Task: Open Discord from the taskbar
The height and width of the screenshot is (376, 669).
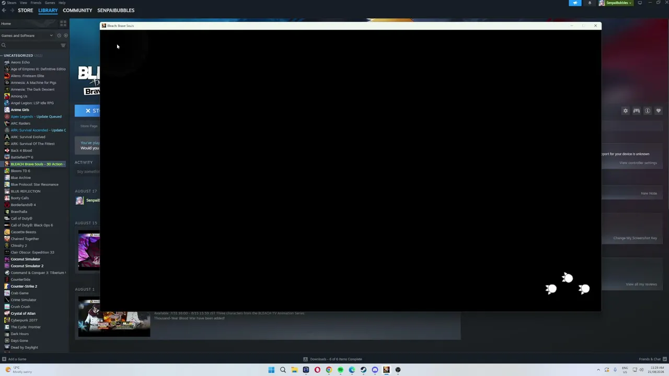Action: click(x=375, y=370)
